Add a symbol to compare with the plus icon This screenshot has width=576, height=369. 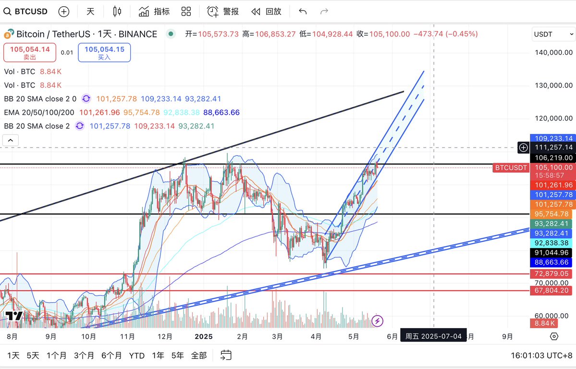[x=64, y=12]
